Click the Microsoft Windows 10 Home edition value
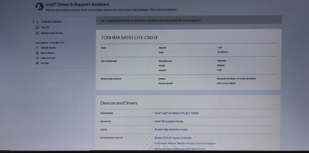Screen dimensions: 309x153 [x=236, y=79]
